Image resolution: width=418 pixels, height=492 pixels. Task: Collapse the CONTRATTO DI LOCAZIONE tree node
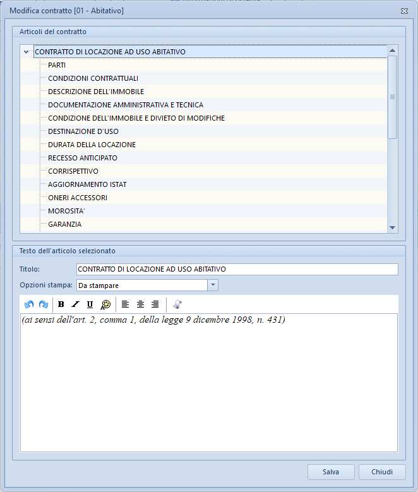coord(27,52)
